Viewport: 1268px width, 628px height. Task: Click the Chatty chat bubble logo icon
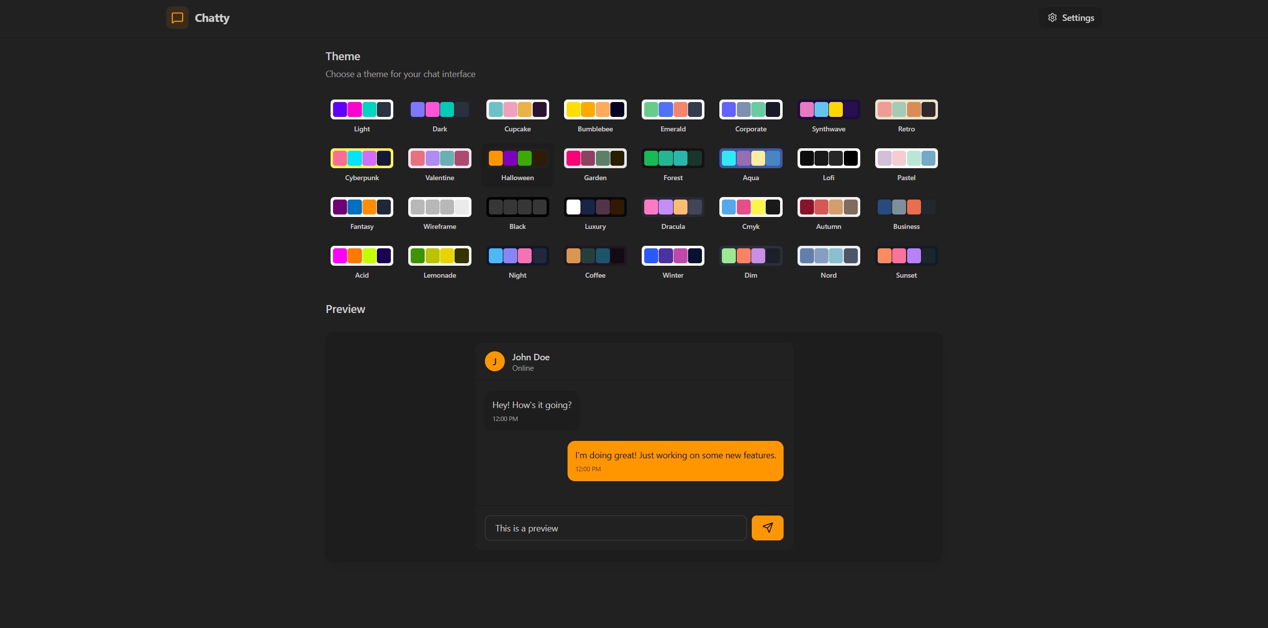(177, 18)
